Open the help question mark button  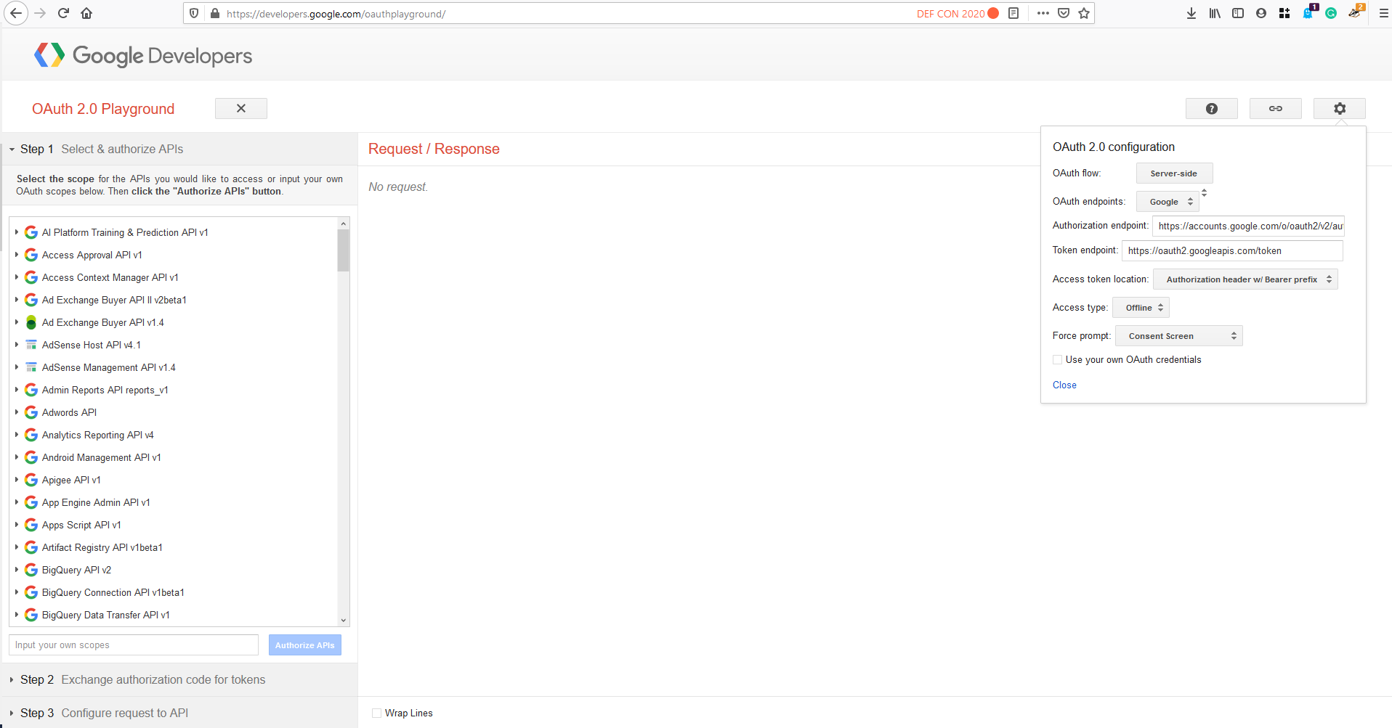1212,108
